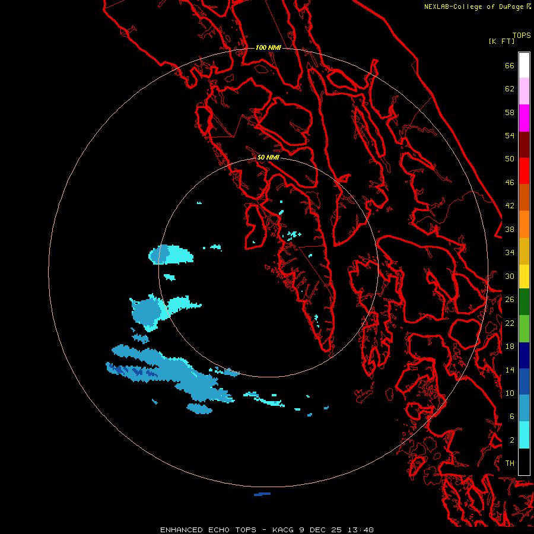Image resolution: width=534 pixels, height=534 pixels.
Task: Click the light green 26 kft legend swatch
Action: pos(524,329)
